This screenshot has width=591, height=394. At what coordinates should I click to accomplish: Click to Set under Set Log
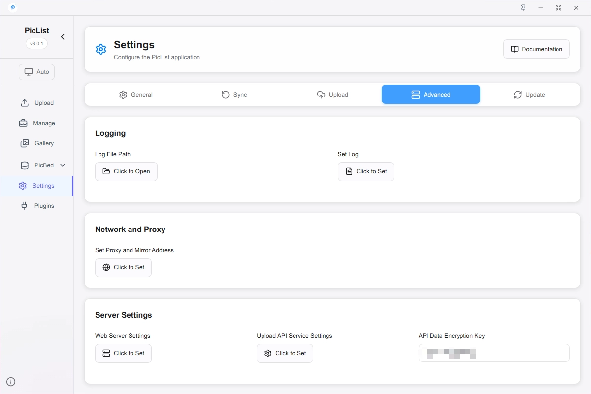pos(366,171)
